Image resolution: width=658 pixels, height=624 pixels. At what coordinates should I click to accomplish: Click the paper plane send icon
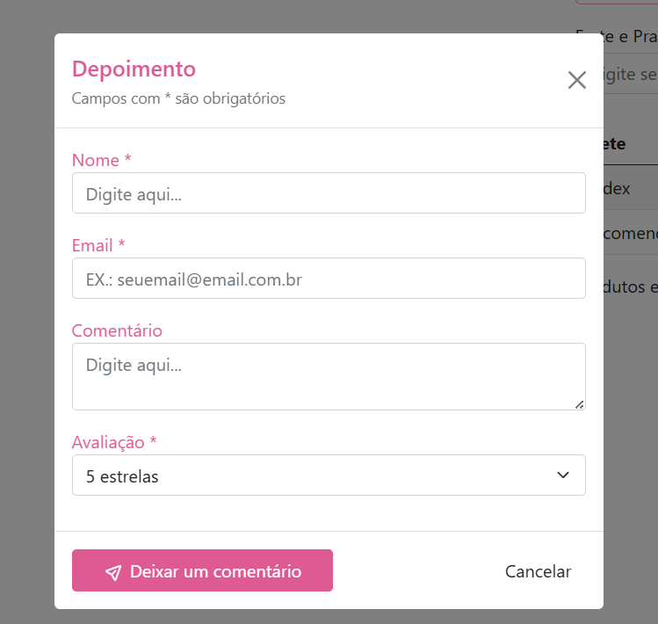112,572
